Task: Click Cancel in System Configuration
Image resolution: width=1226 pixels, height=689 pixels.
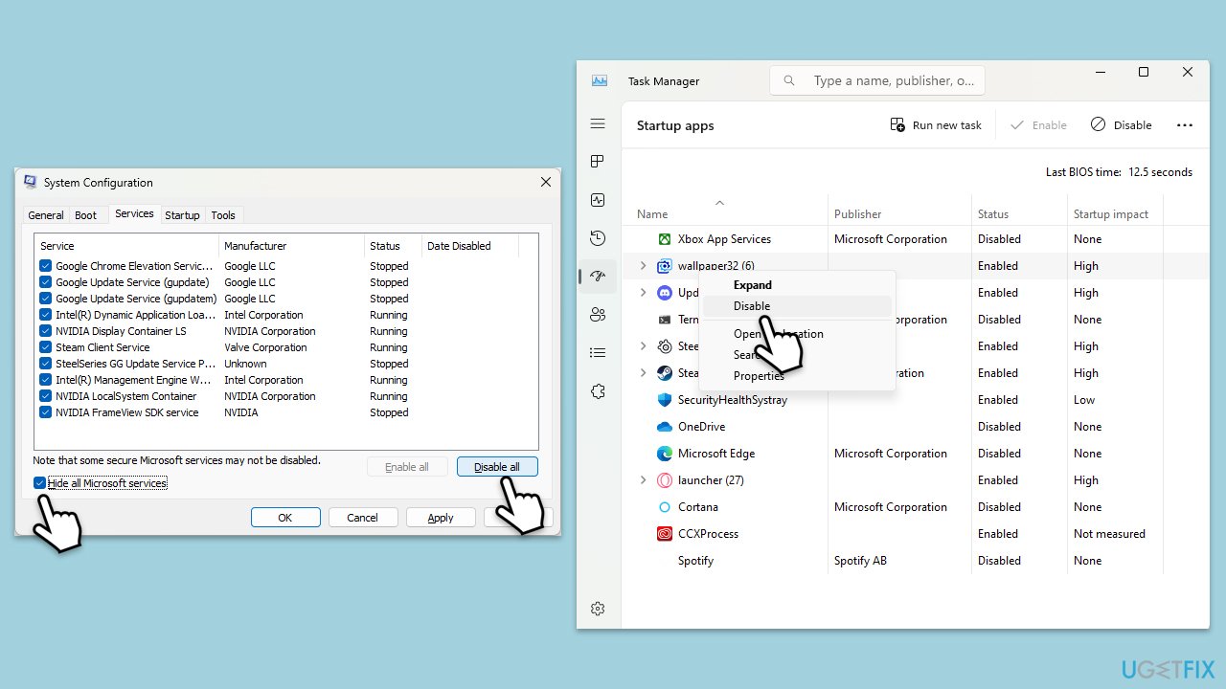Action: pos(363,518)
